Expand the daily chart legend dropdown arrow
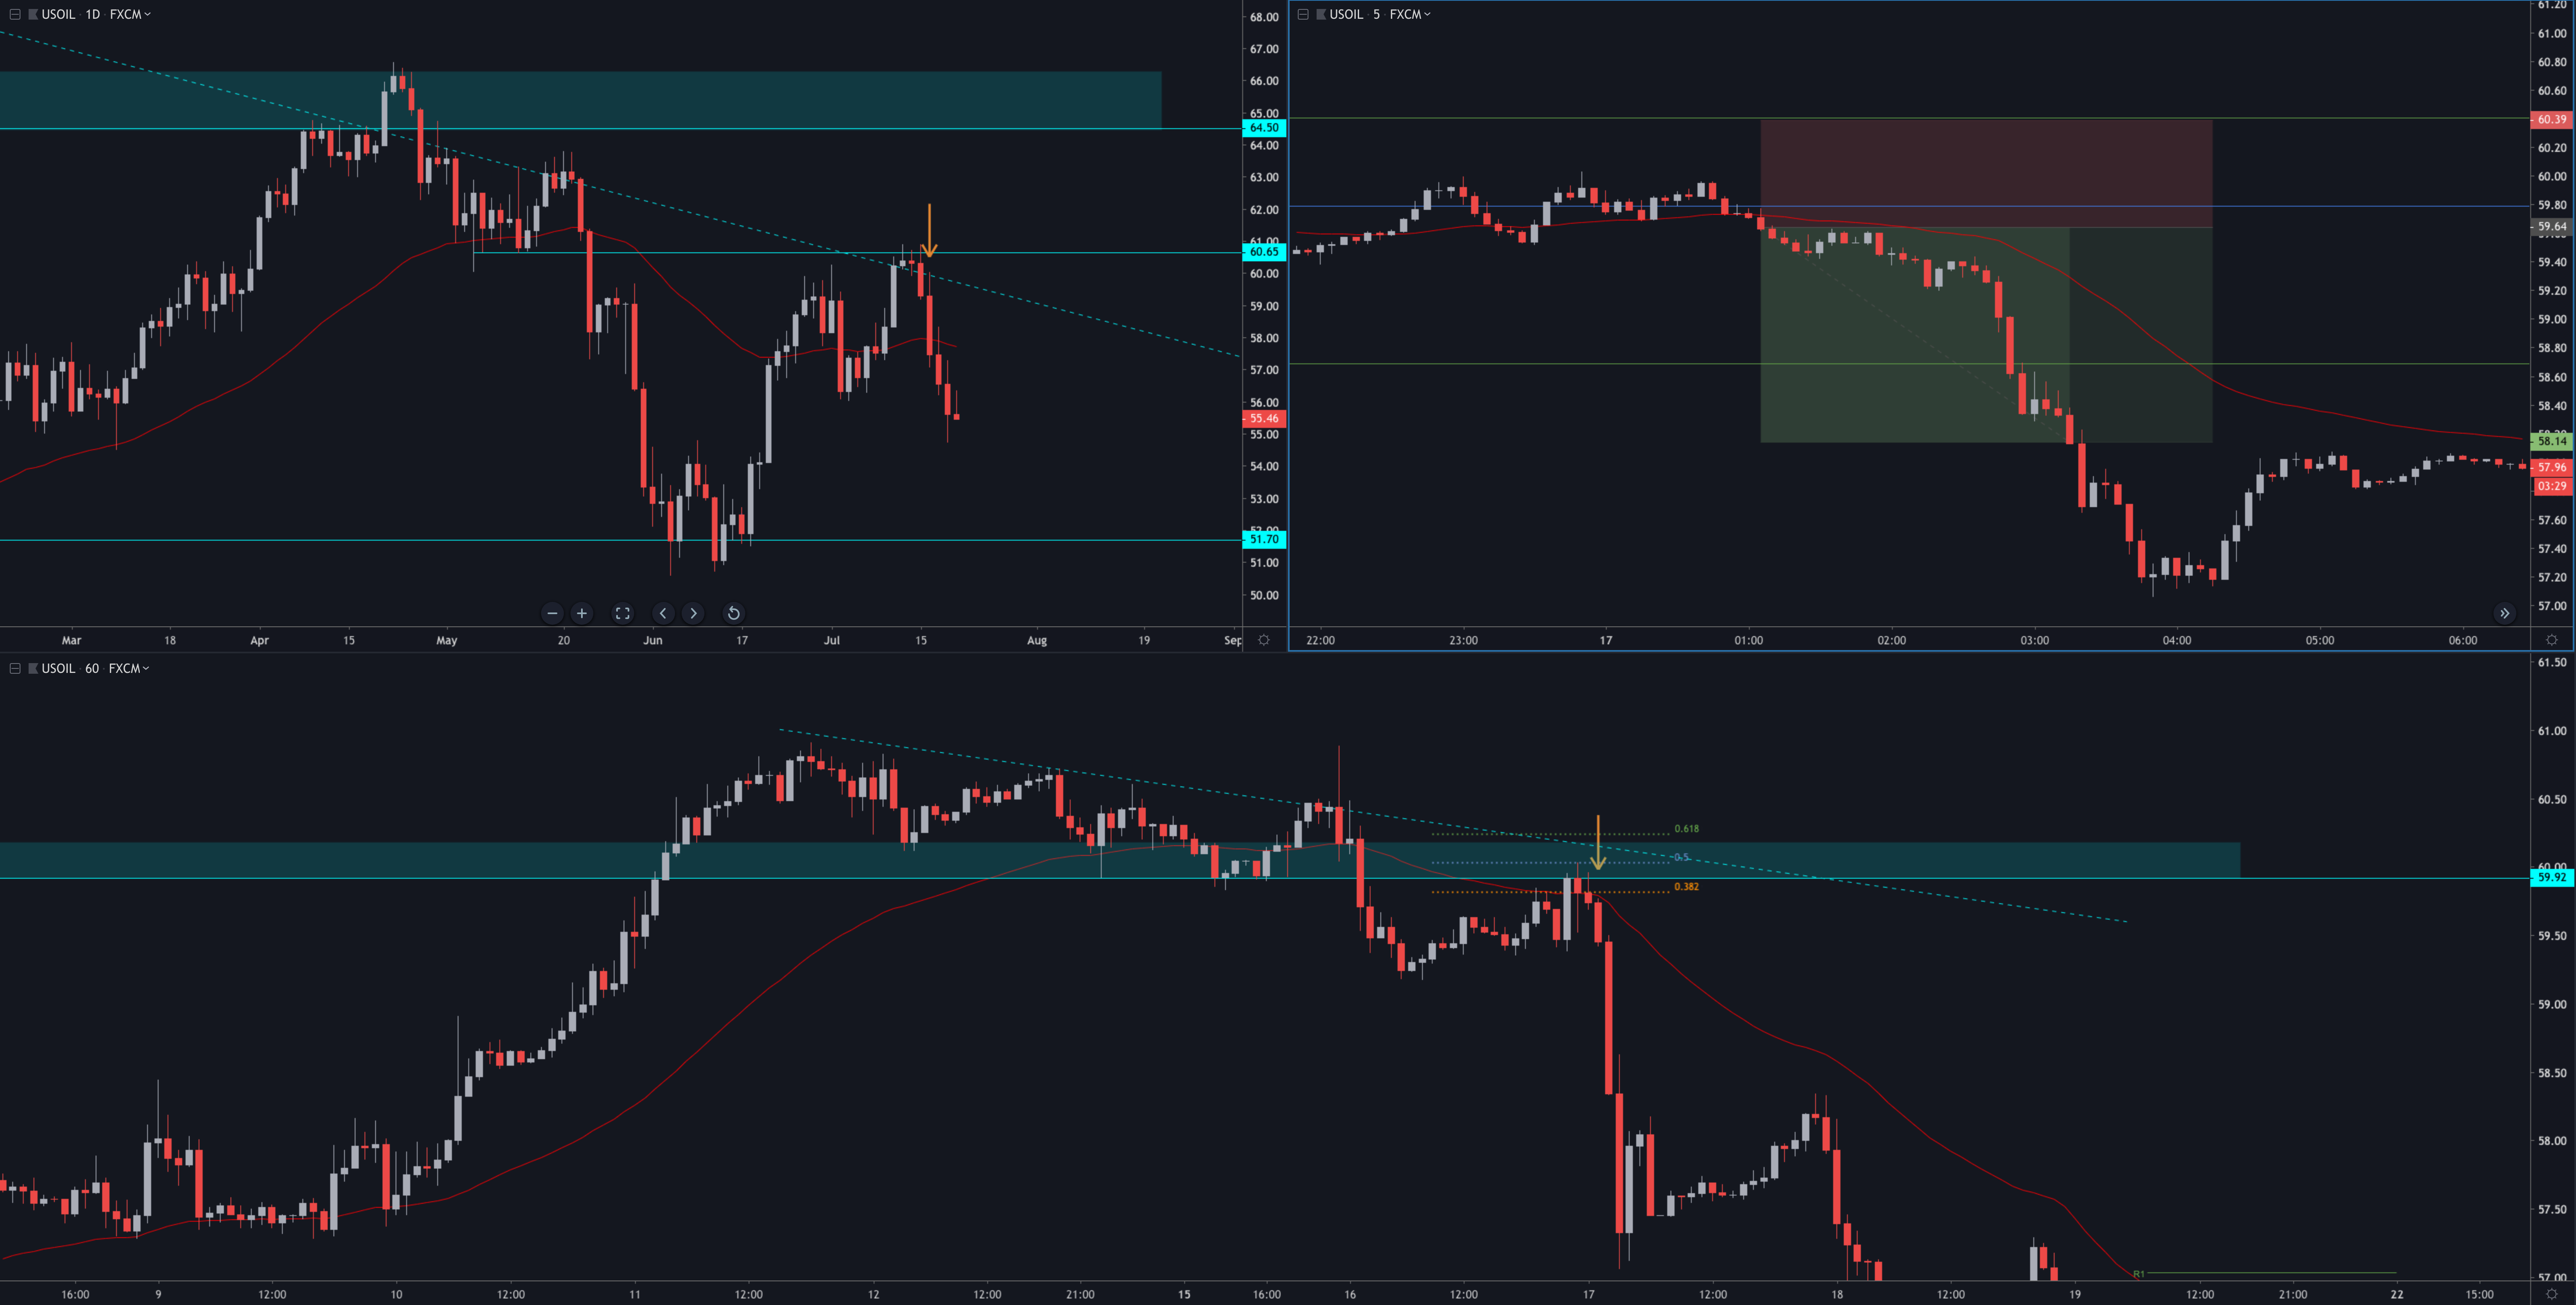 click(148, 14)
